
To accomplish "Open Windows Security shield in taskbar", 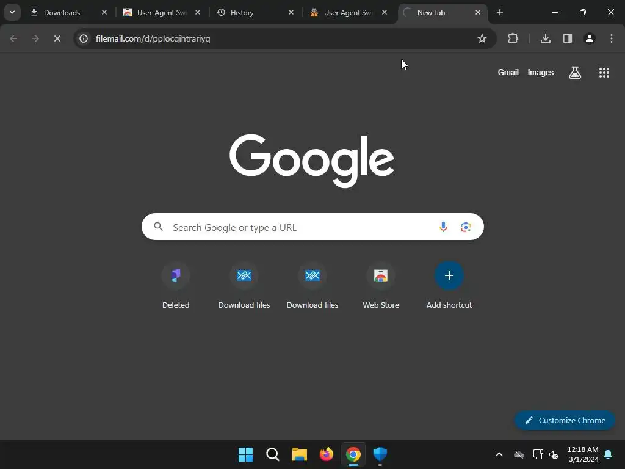I will coord(380,454).
